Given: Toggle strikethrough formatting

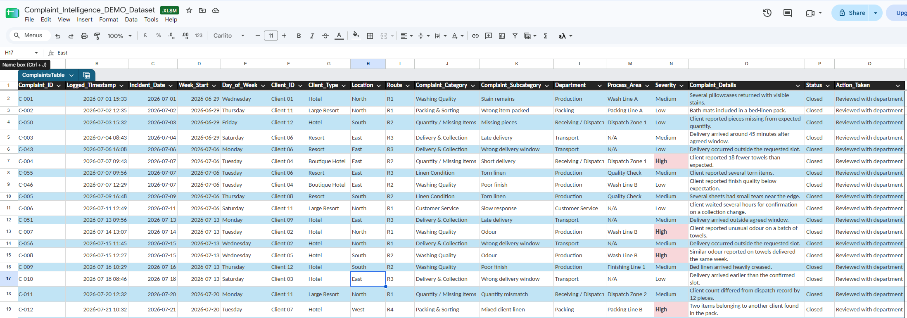Looking at the screenshot, I should click(325, 36).
